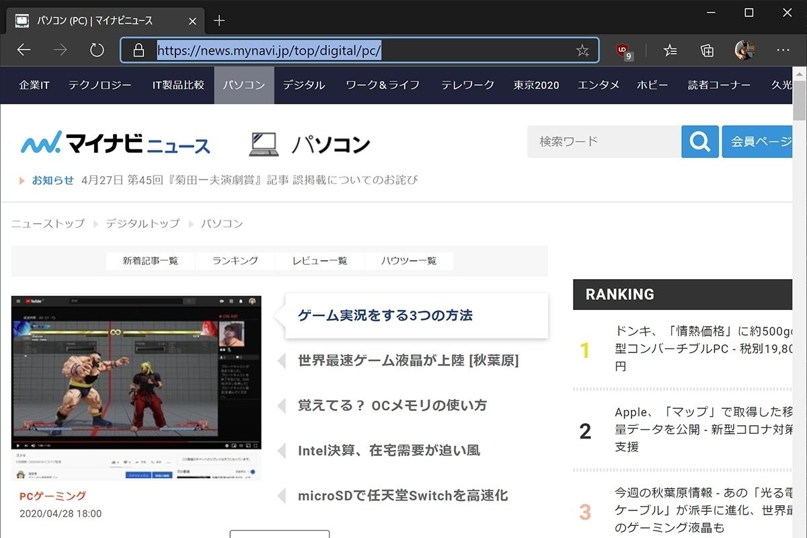Open the テクノロジー menu item

(100, 85)
